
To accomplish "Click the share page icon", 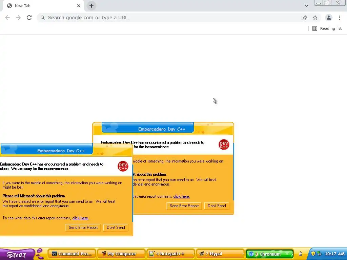I will click(304, 18).
